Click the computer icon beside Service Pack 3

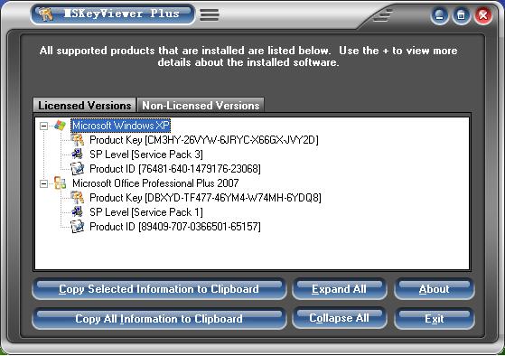(x=78, y=154)
